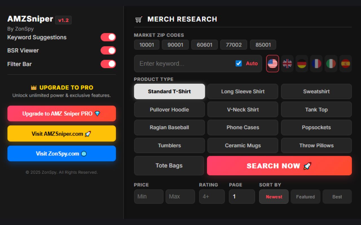Sort results by Newest
The height and width of the screenshot is (225, 361).
[274, 197]
